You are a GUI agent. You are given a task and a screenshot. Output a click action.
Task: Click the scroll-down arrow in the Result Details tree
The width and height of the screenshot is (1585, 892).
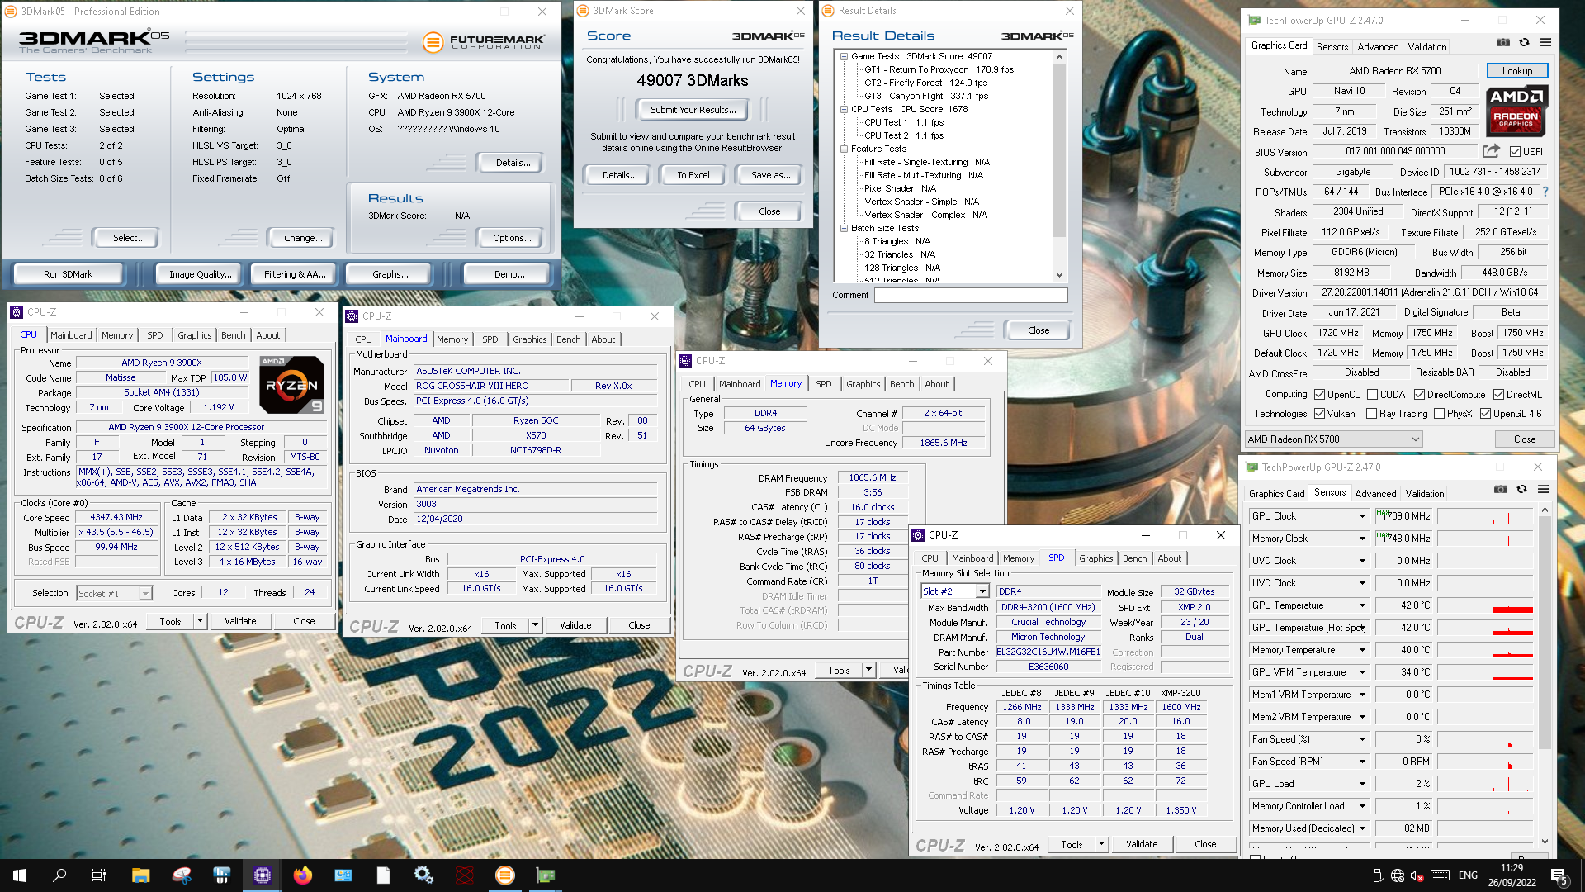(1059, 275)
